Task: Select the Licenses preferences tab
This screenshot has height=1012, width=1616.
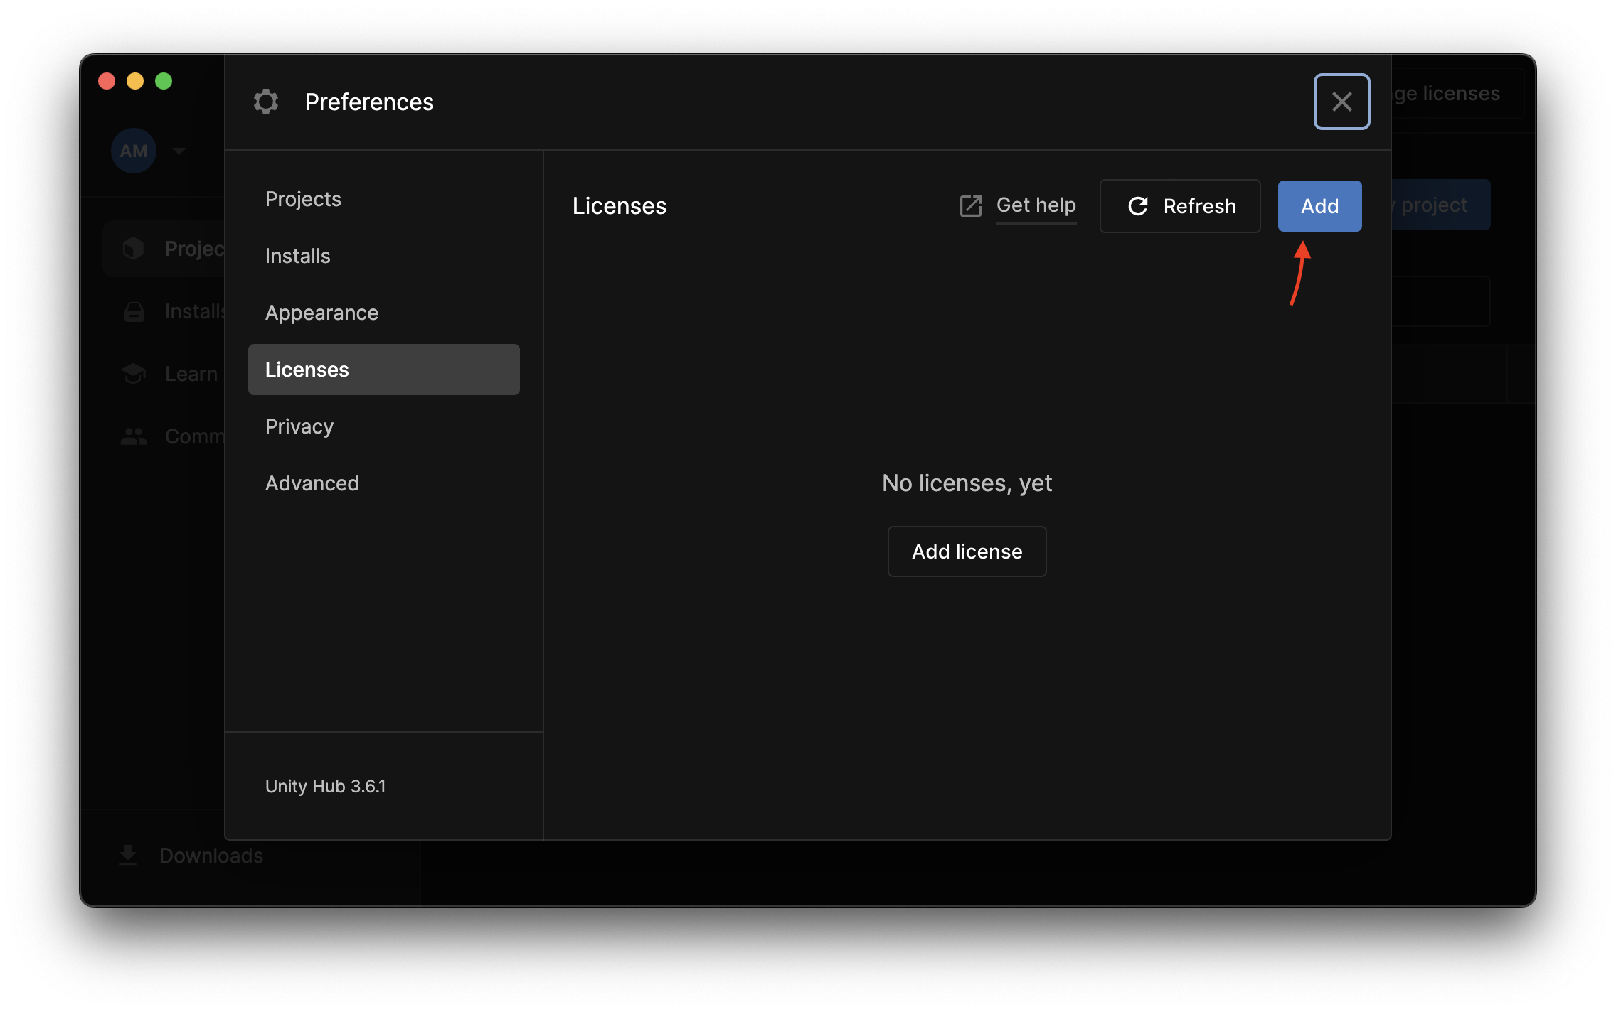Action: click(x=383, y=370)
